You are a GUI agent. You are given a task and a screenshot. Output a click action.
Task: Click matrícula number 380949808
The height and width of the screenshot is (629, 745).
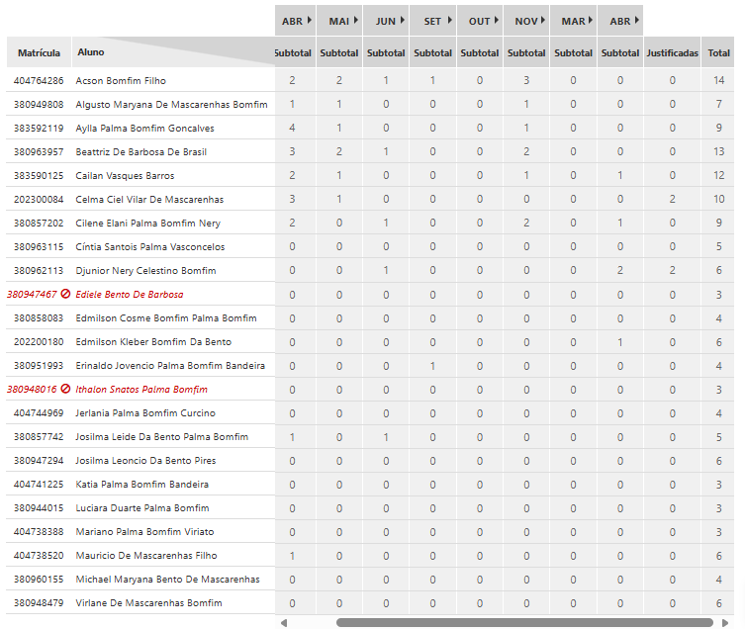39,105
